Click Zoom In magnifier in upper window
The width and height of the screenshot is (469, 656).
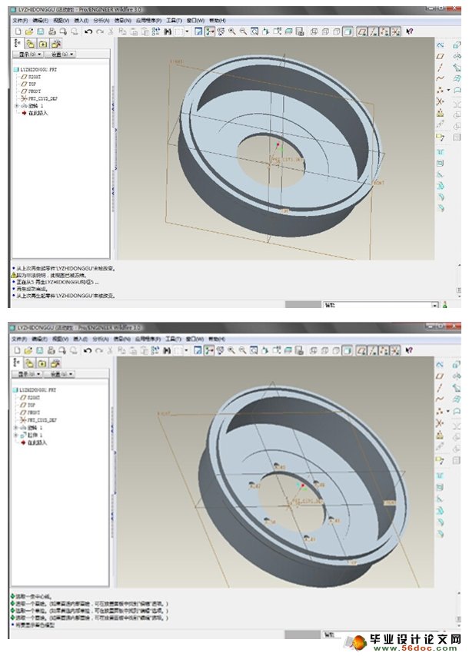(231, 31)
